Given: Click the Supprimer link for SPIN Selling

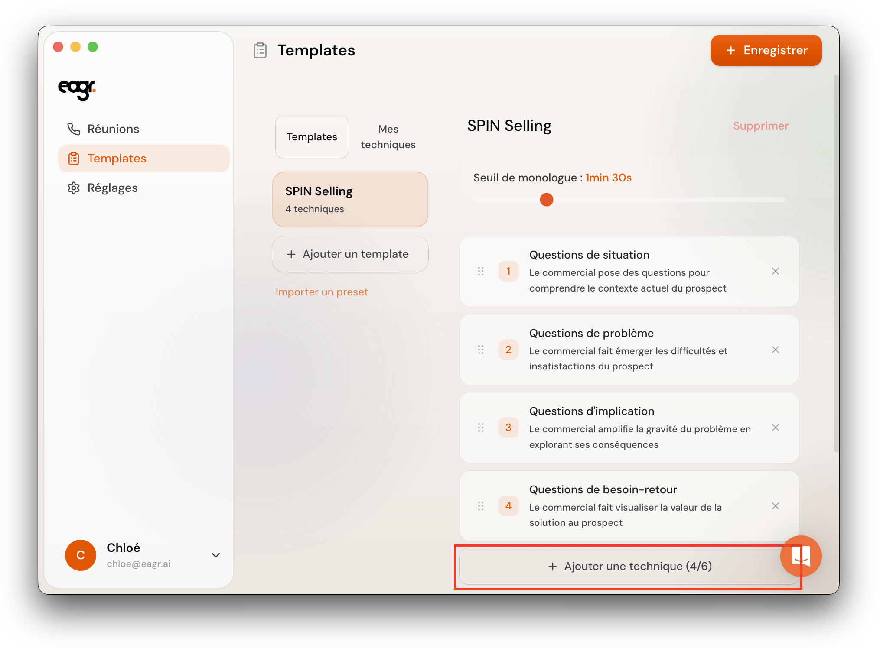Looking at the screenshot, I should [760, 126].
